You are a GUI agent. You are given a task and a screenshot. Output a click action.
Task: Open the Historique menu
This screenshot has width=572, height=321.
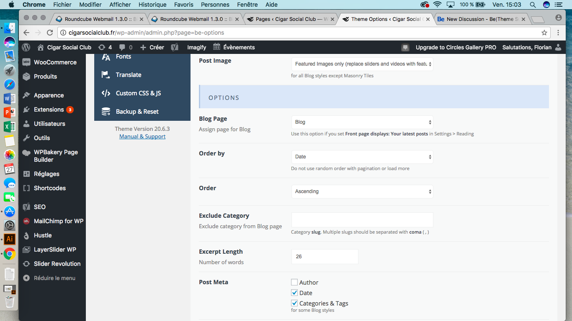point(152,5)
